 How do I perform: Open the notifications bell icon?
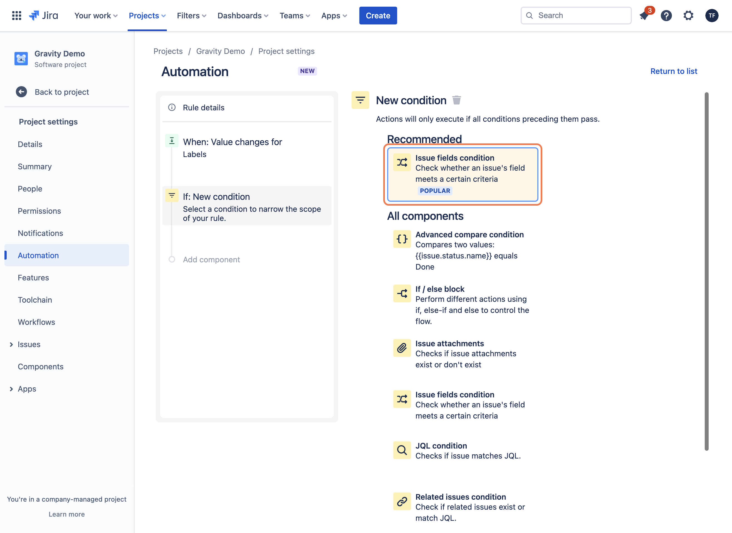[644, 16]
